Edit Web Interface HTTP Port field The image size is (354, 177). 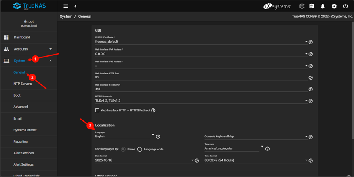click(x=202, y=77)
